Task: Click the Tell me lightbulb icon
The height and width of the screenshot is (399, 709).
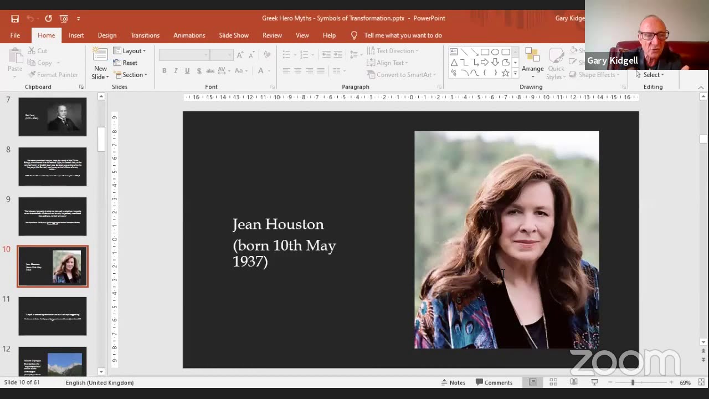Action: [x=354, y=35]
